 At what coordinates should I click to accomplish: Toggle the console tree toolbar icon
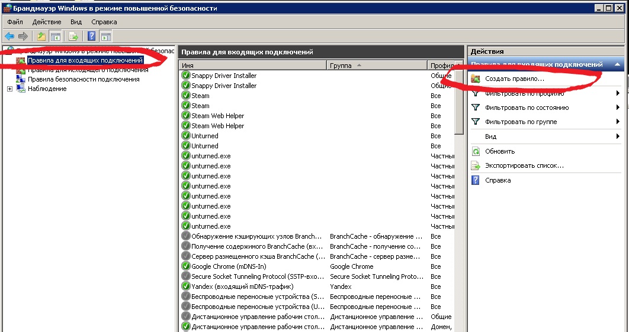click(x=55, y=37)
